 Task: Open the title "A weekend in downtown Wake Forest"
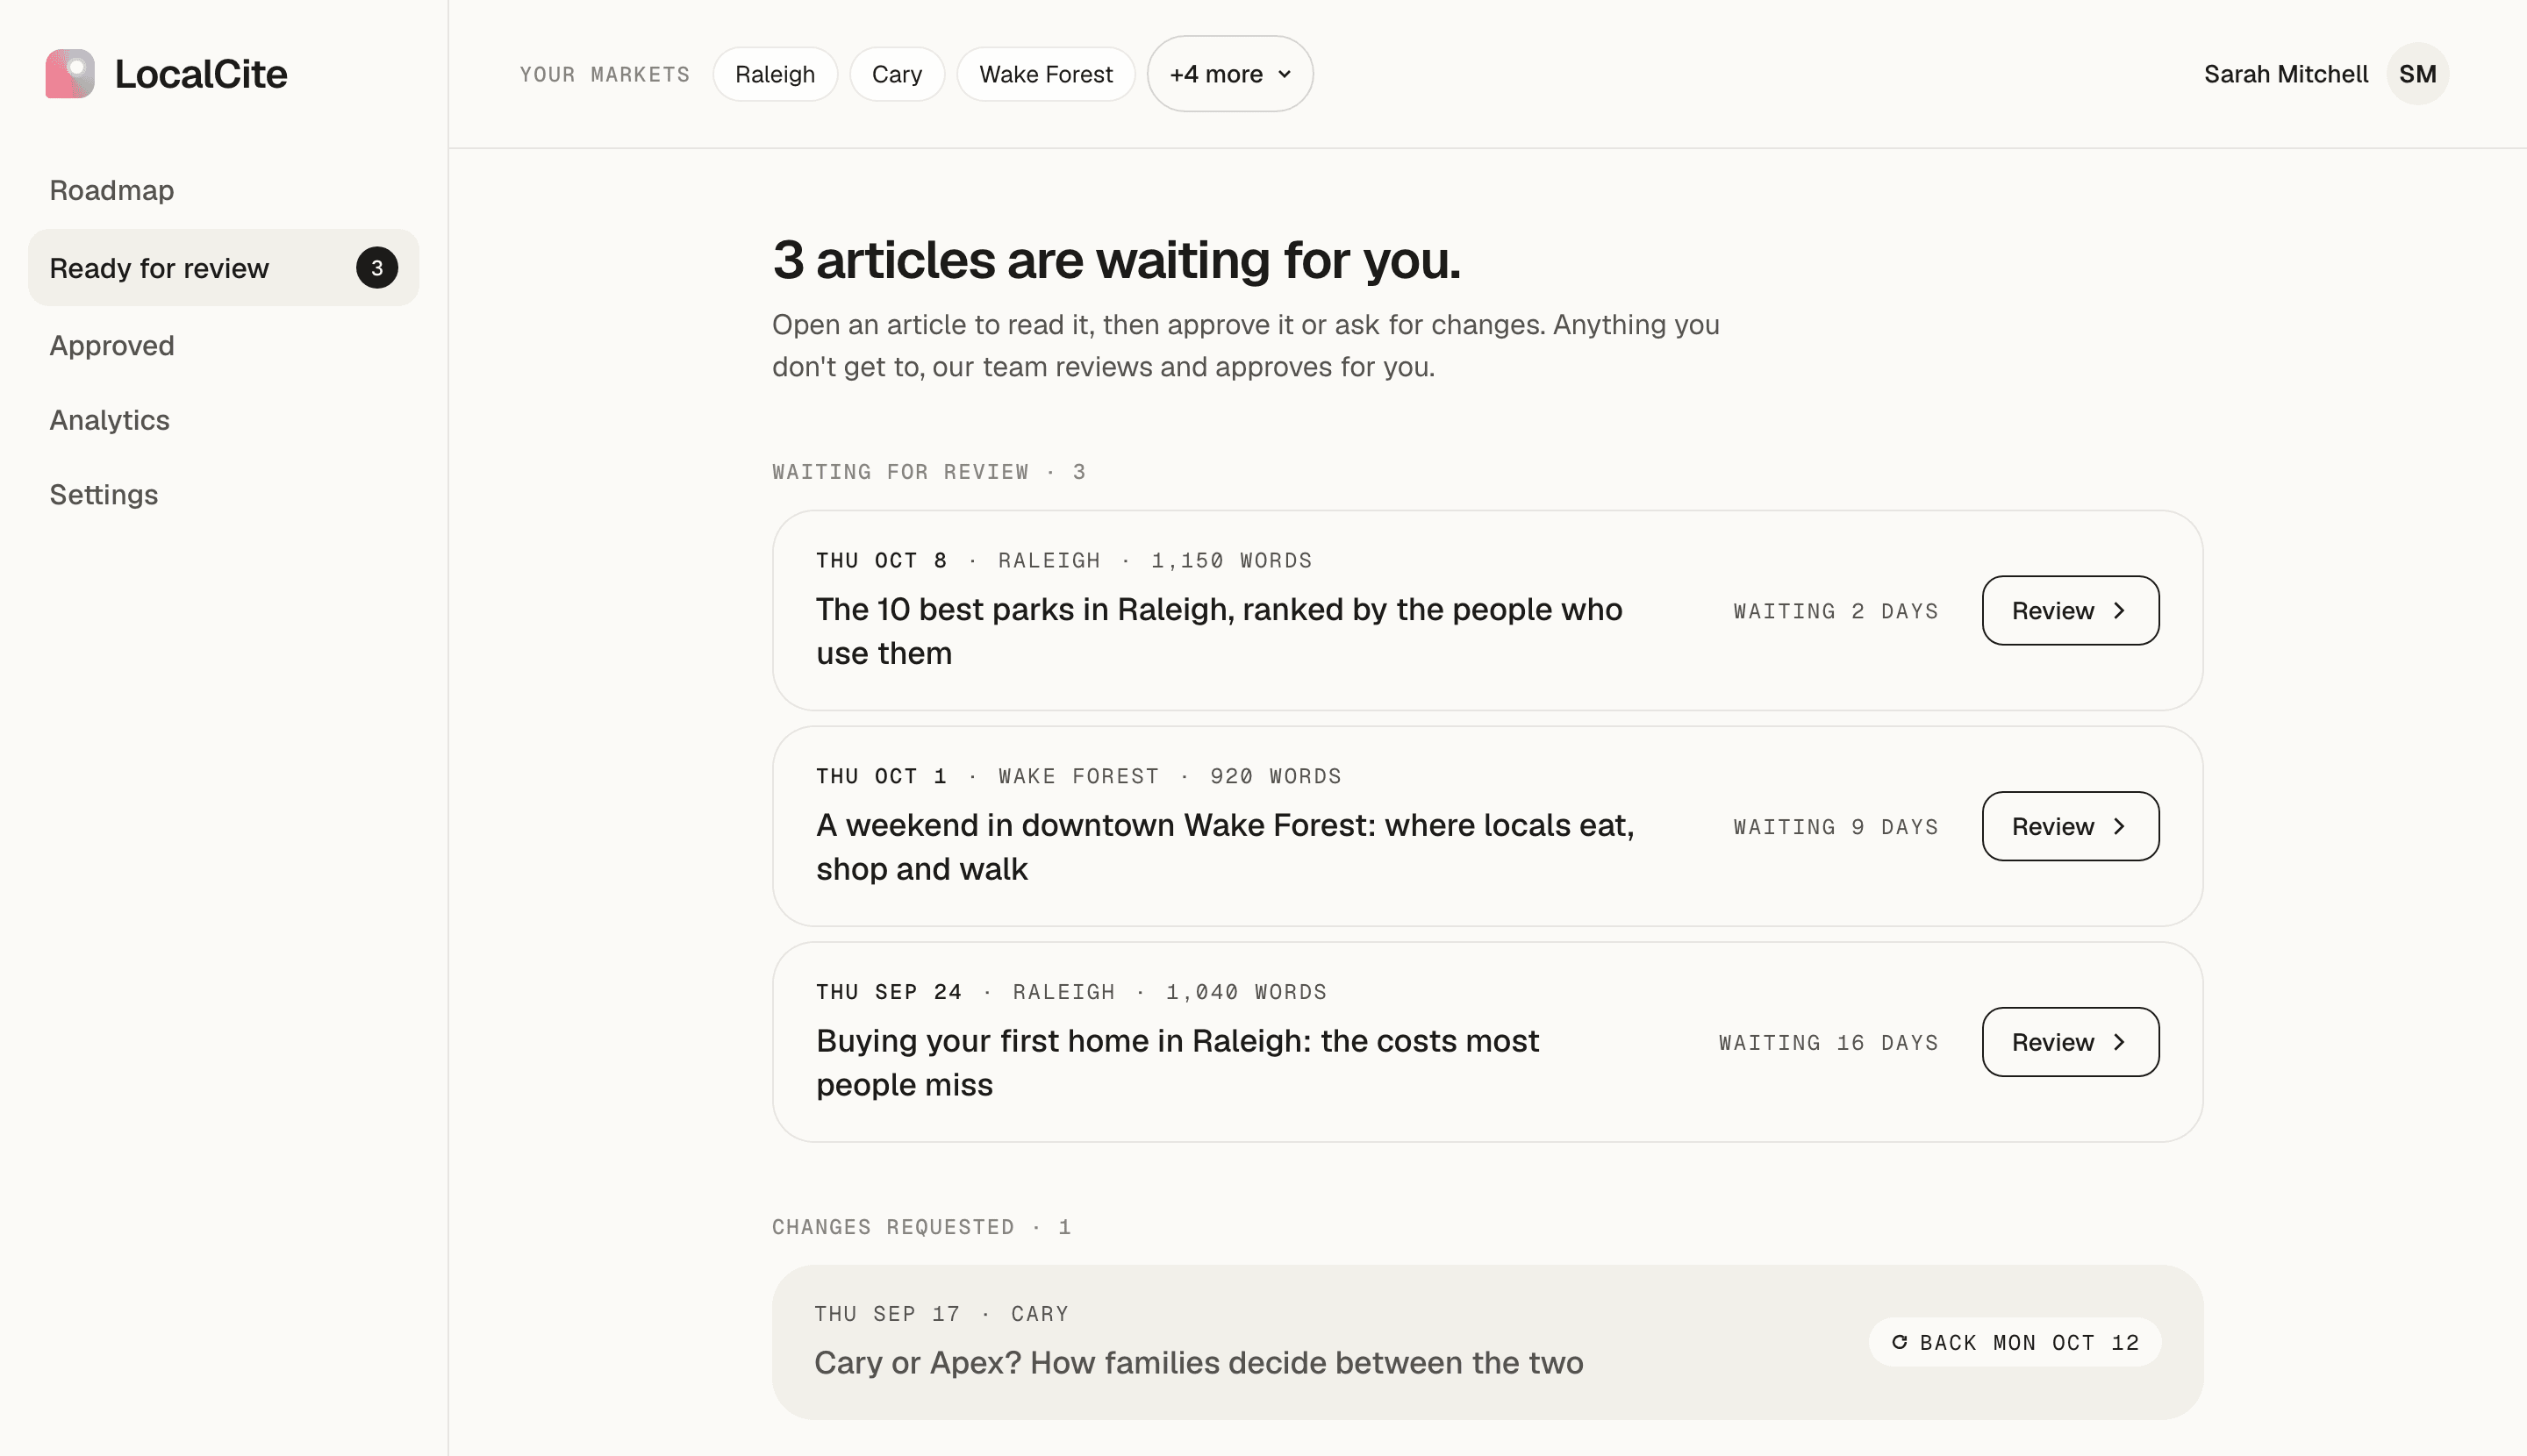pos(1225,847)
